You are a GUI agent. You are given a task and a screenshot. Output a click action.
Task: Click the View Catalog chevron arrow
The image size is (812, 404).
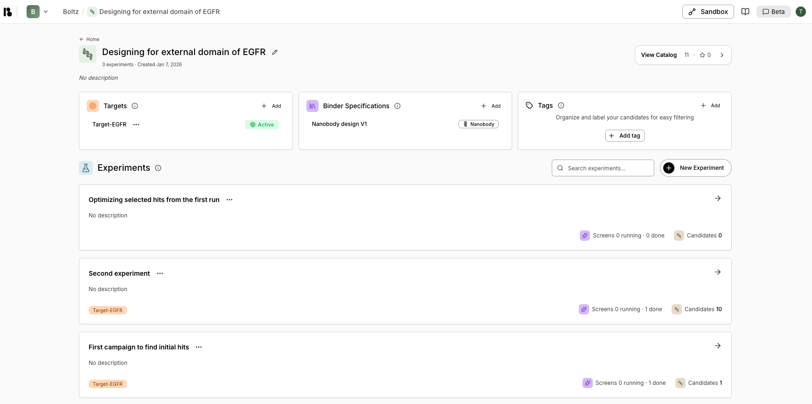(x=722, y=55)
